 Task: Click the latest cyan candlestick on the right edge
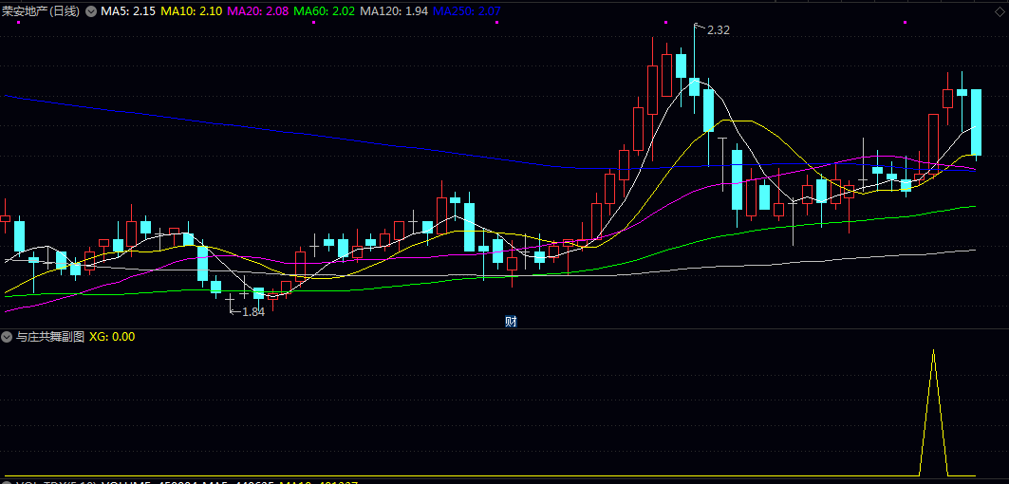[976, 122]
